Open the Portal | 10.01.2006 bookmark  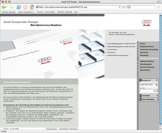tap(46, 12)
